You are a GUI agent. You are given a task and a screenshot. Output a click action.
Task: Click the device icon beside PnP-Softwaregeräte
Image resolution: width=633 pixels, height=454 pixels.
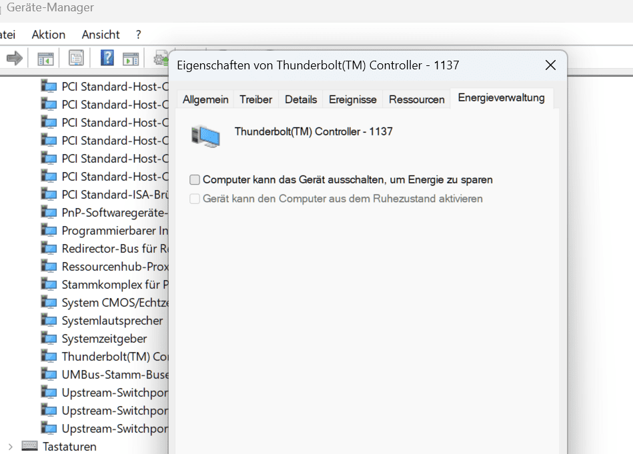(x=49, y=212)
